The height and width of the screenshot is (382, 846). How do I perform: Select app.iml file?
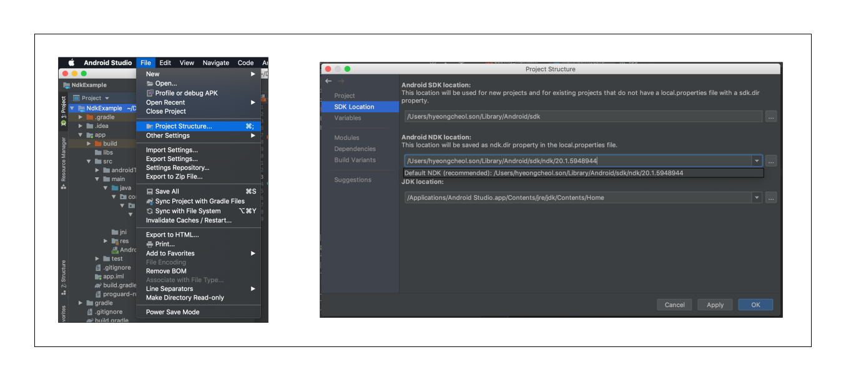(x=109, y=277)
